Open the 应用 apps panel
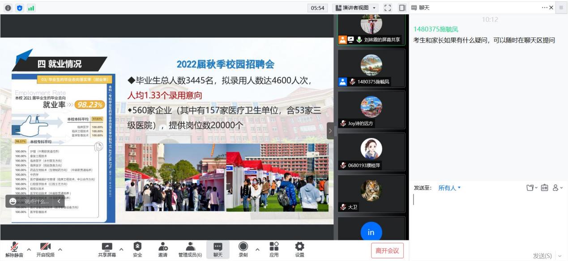Screen dimensions: 568x261 274,249
